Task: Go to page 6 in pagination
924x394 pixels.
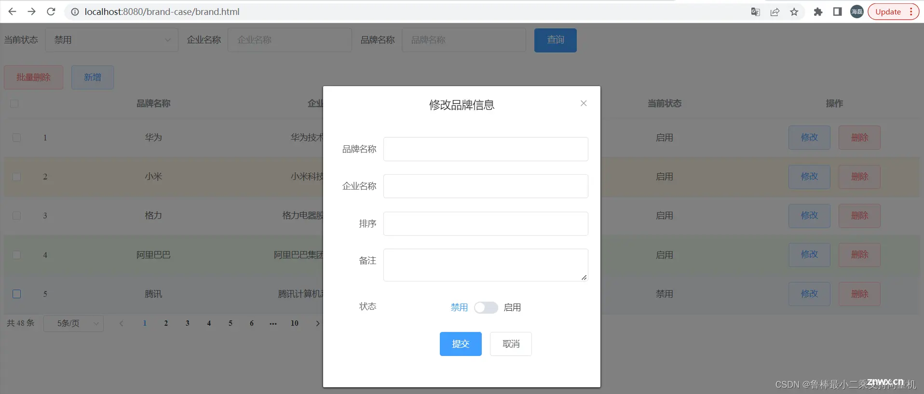Action: pos(252,323)
